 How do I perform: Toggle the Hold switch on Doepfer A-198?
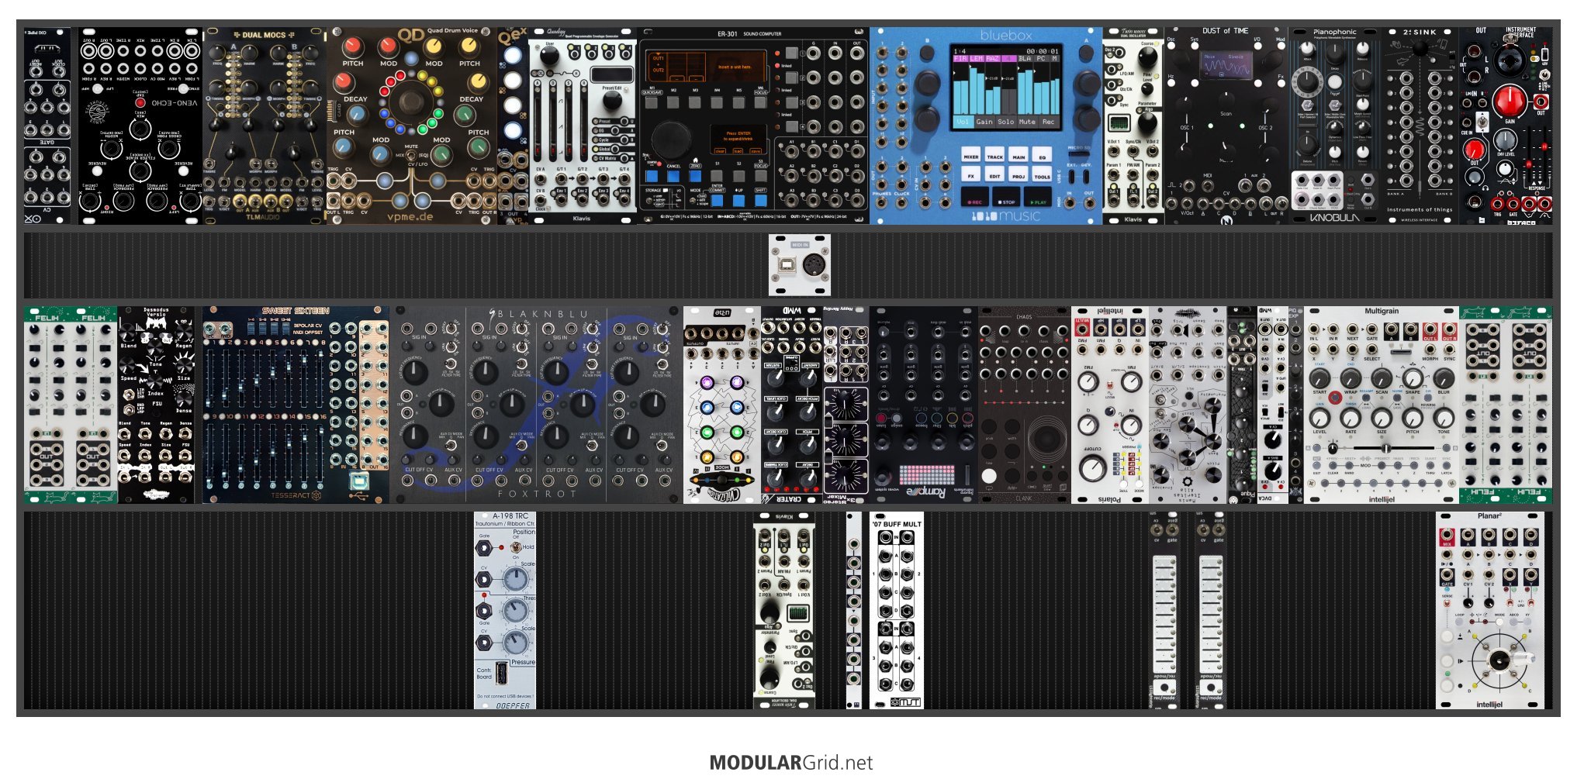pos(516,547)
